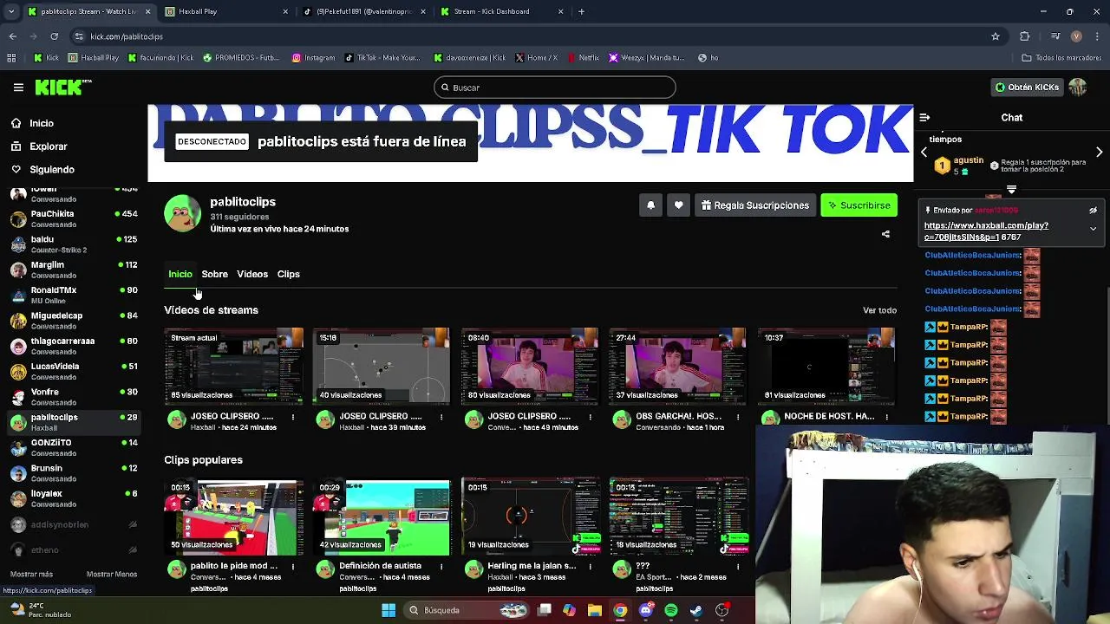Click the KICK logo

tap(62, 88)
